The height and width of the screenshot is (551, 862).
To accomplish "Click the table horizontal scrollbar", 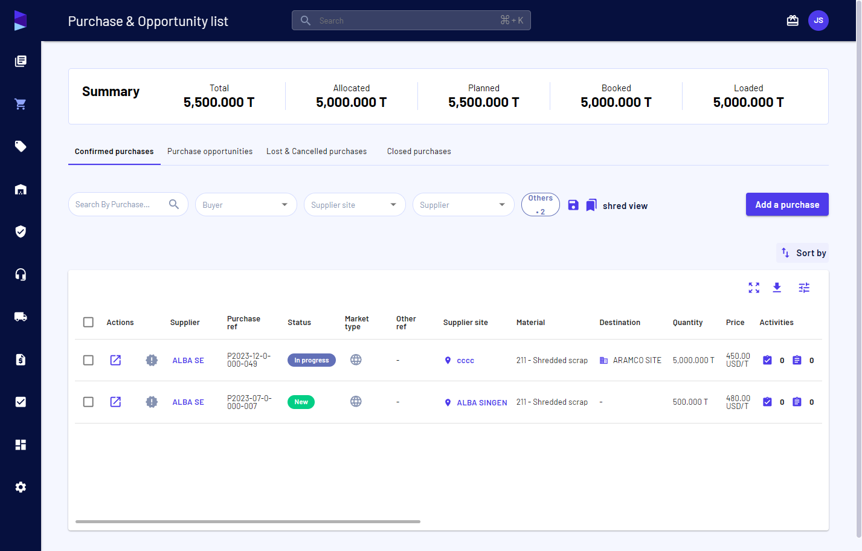I will pyautogui.click(x=248, y=521).
